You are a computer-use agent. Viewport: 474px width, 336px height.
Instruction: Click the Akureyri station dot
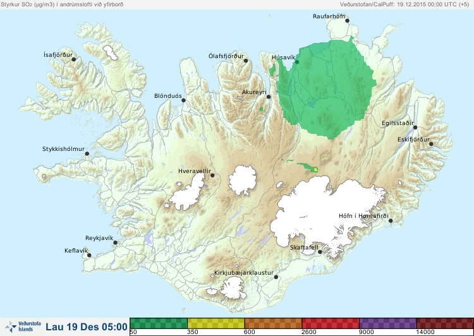coord(269,97)
